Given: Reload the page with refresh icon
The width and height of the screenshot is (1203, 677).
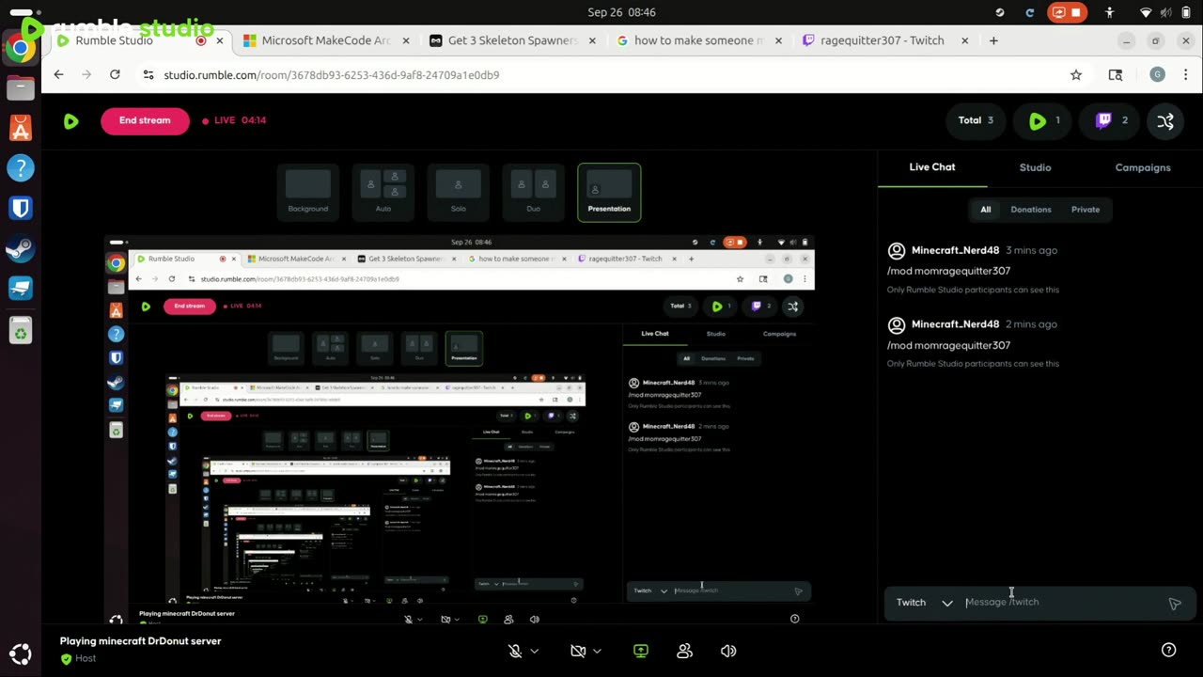Looking at the screenshot, I should (x=115, y=74).
